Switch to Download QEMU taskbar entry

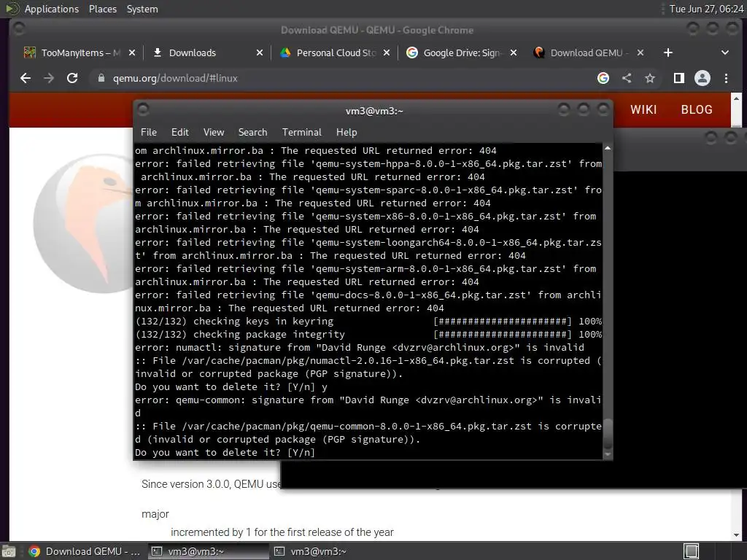pos(85,551)
